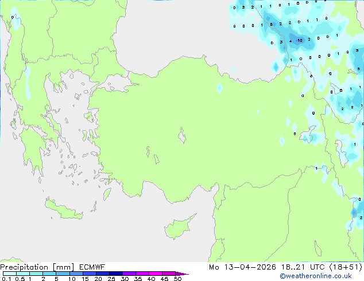Click the 35–40 mm legend color swatch
This screenshot has height=281, width=364.
click(142, 274)
